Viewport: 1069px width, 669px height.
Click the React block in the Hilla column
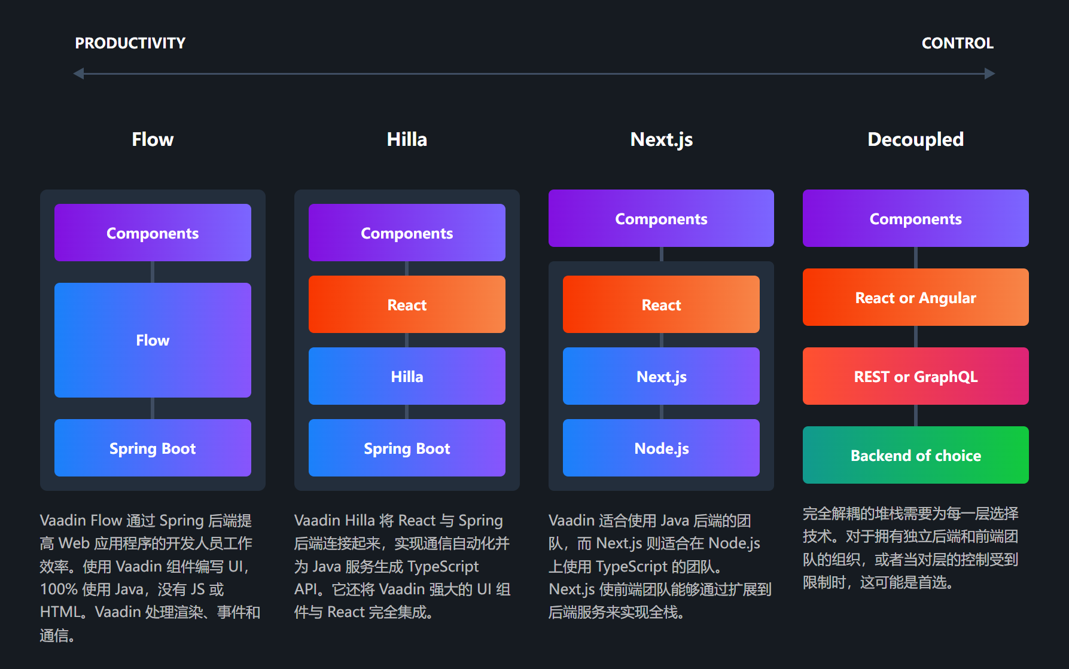point(406,304)
